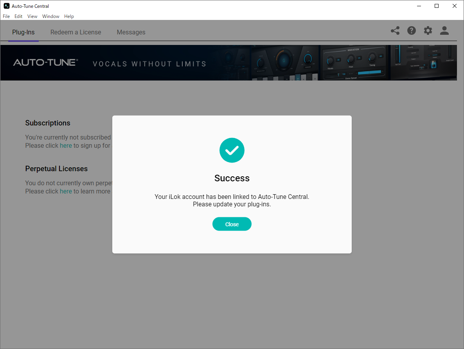The height and width of the screenshot is (349, 464).
Task: Switch to the Plug-Ins tab
Action: (23, 32)
